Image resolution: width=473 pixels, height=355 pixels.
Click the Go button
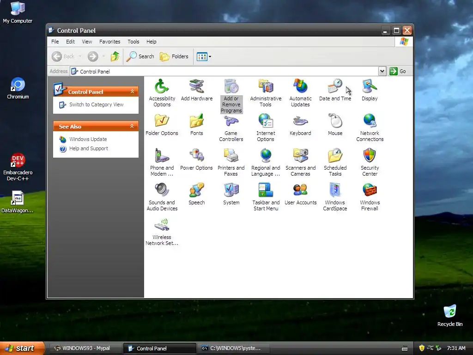click(x=398, y=71)
